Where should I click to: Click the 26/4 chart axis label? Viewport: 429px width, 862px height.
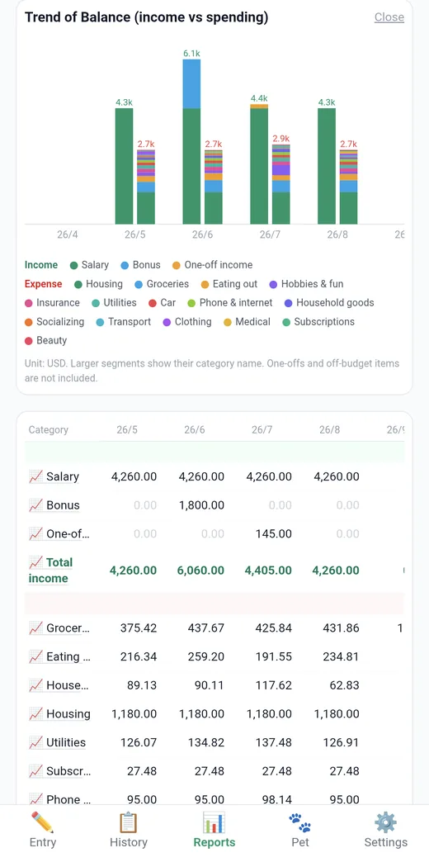(68, 234)
